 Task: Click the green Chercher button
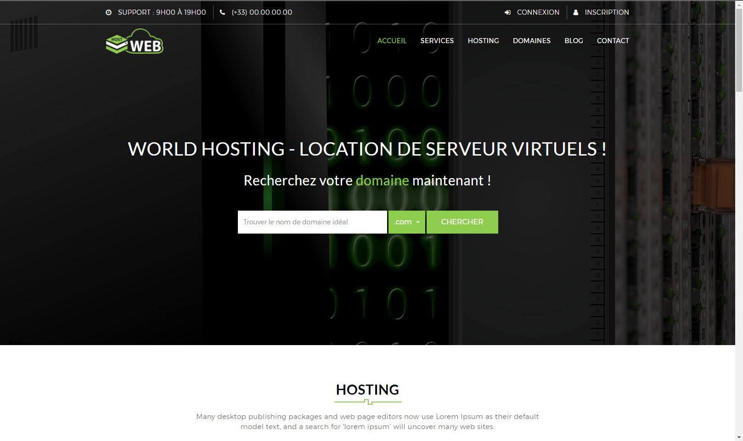point(462,222)
